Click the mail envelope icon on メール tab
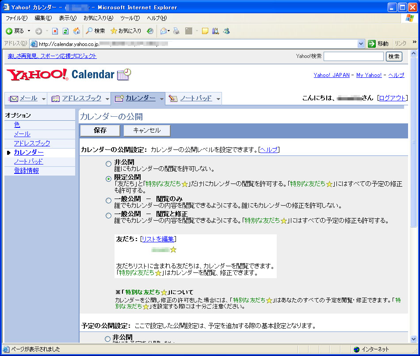This screenshot has height=356, width=420. point(13,99)
